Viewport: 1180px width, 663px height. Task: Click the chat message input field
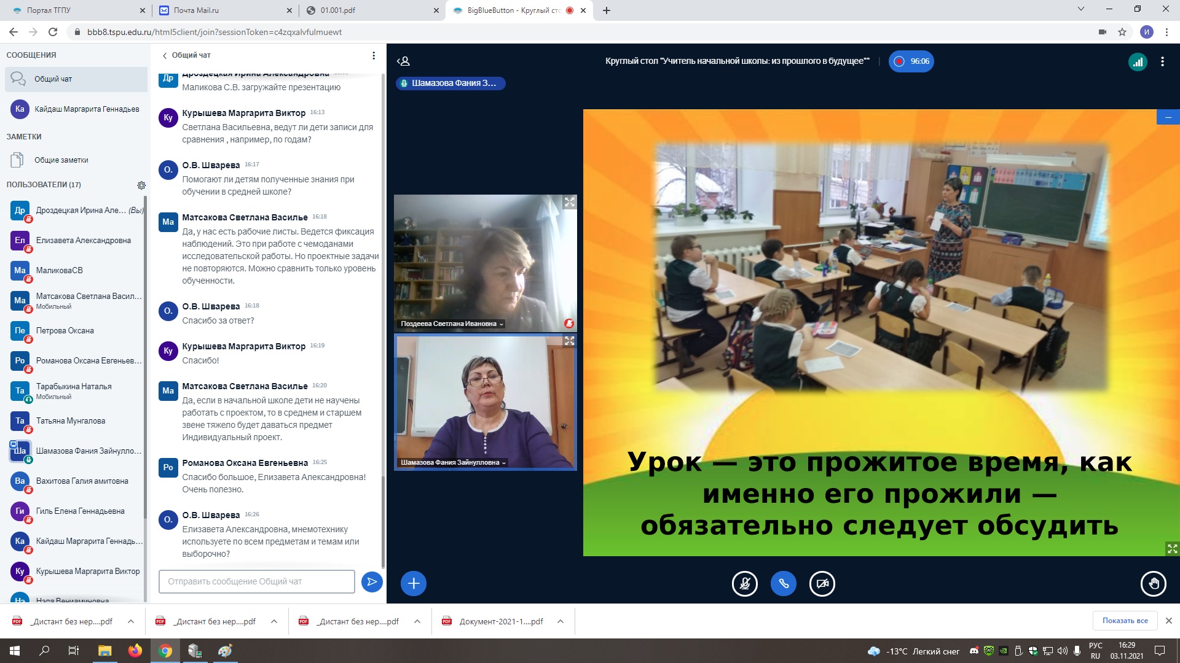tap(257, 581)
